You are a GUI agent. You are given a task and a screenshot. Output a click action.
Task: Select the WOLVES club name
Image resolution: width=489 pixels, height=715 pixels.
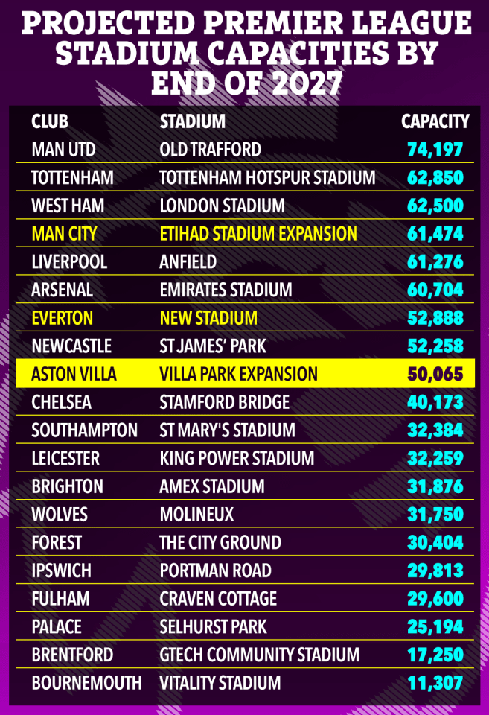point(60,515)
